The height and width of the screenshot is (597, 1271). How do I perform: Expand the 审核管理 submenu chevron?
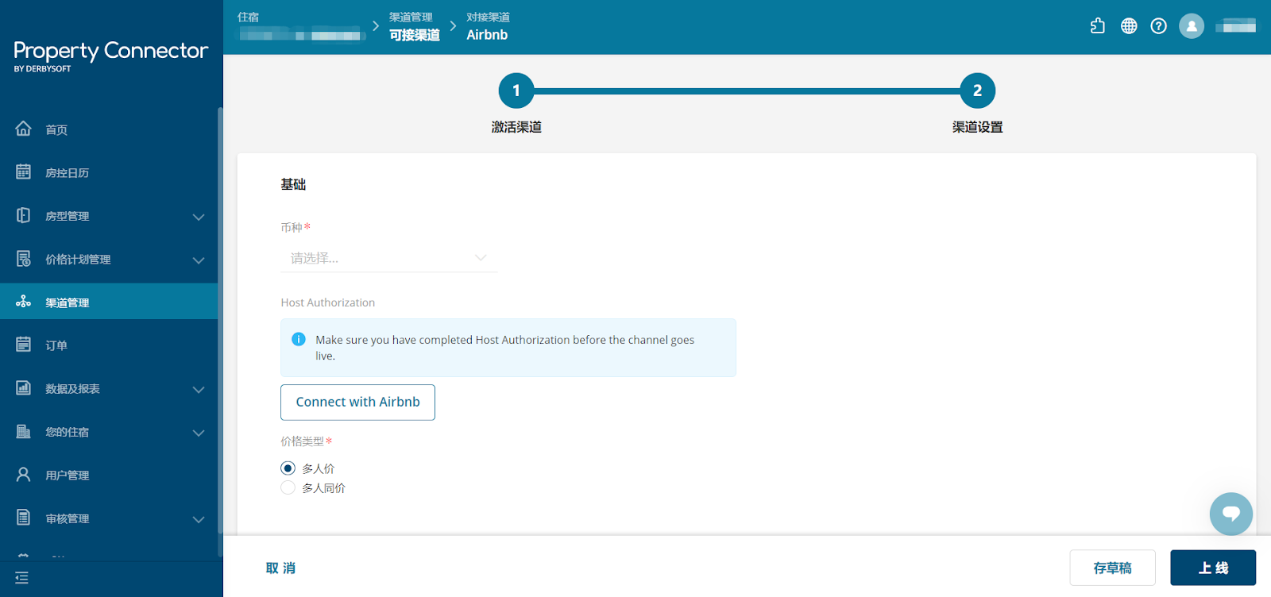199,519
